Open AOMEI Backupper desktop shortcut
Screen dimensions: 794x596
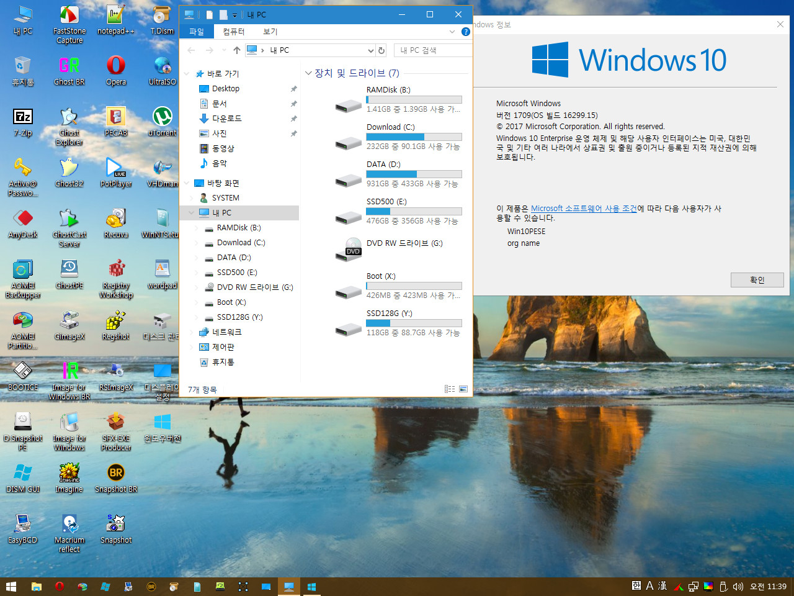(x=23, y=279)
